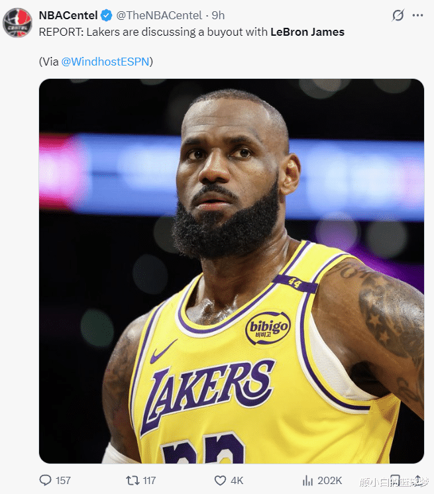The image size is (434, 494).
Task: Click the tweet text about Lakers buyout
Action: click(191, 31)
